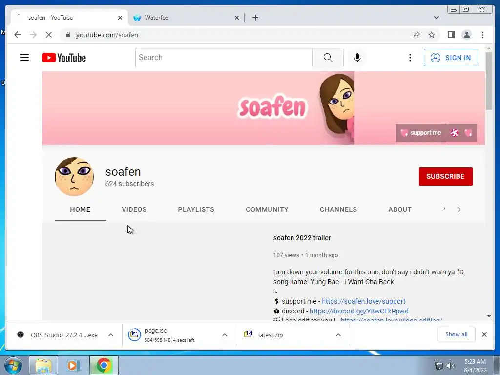Open Chrome profile avatar icon
This screenshot has height=375, width=500.
(466, 35)
